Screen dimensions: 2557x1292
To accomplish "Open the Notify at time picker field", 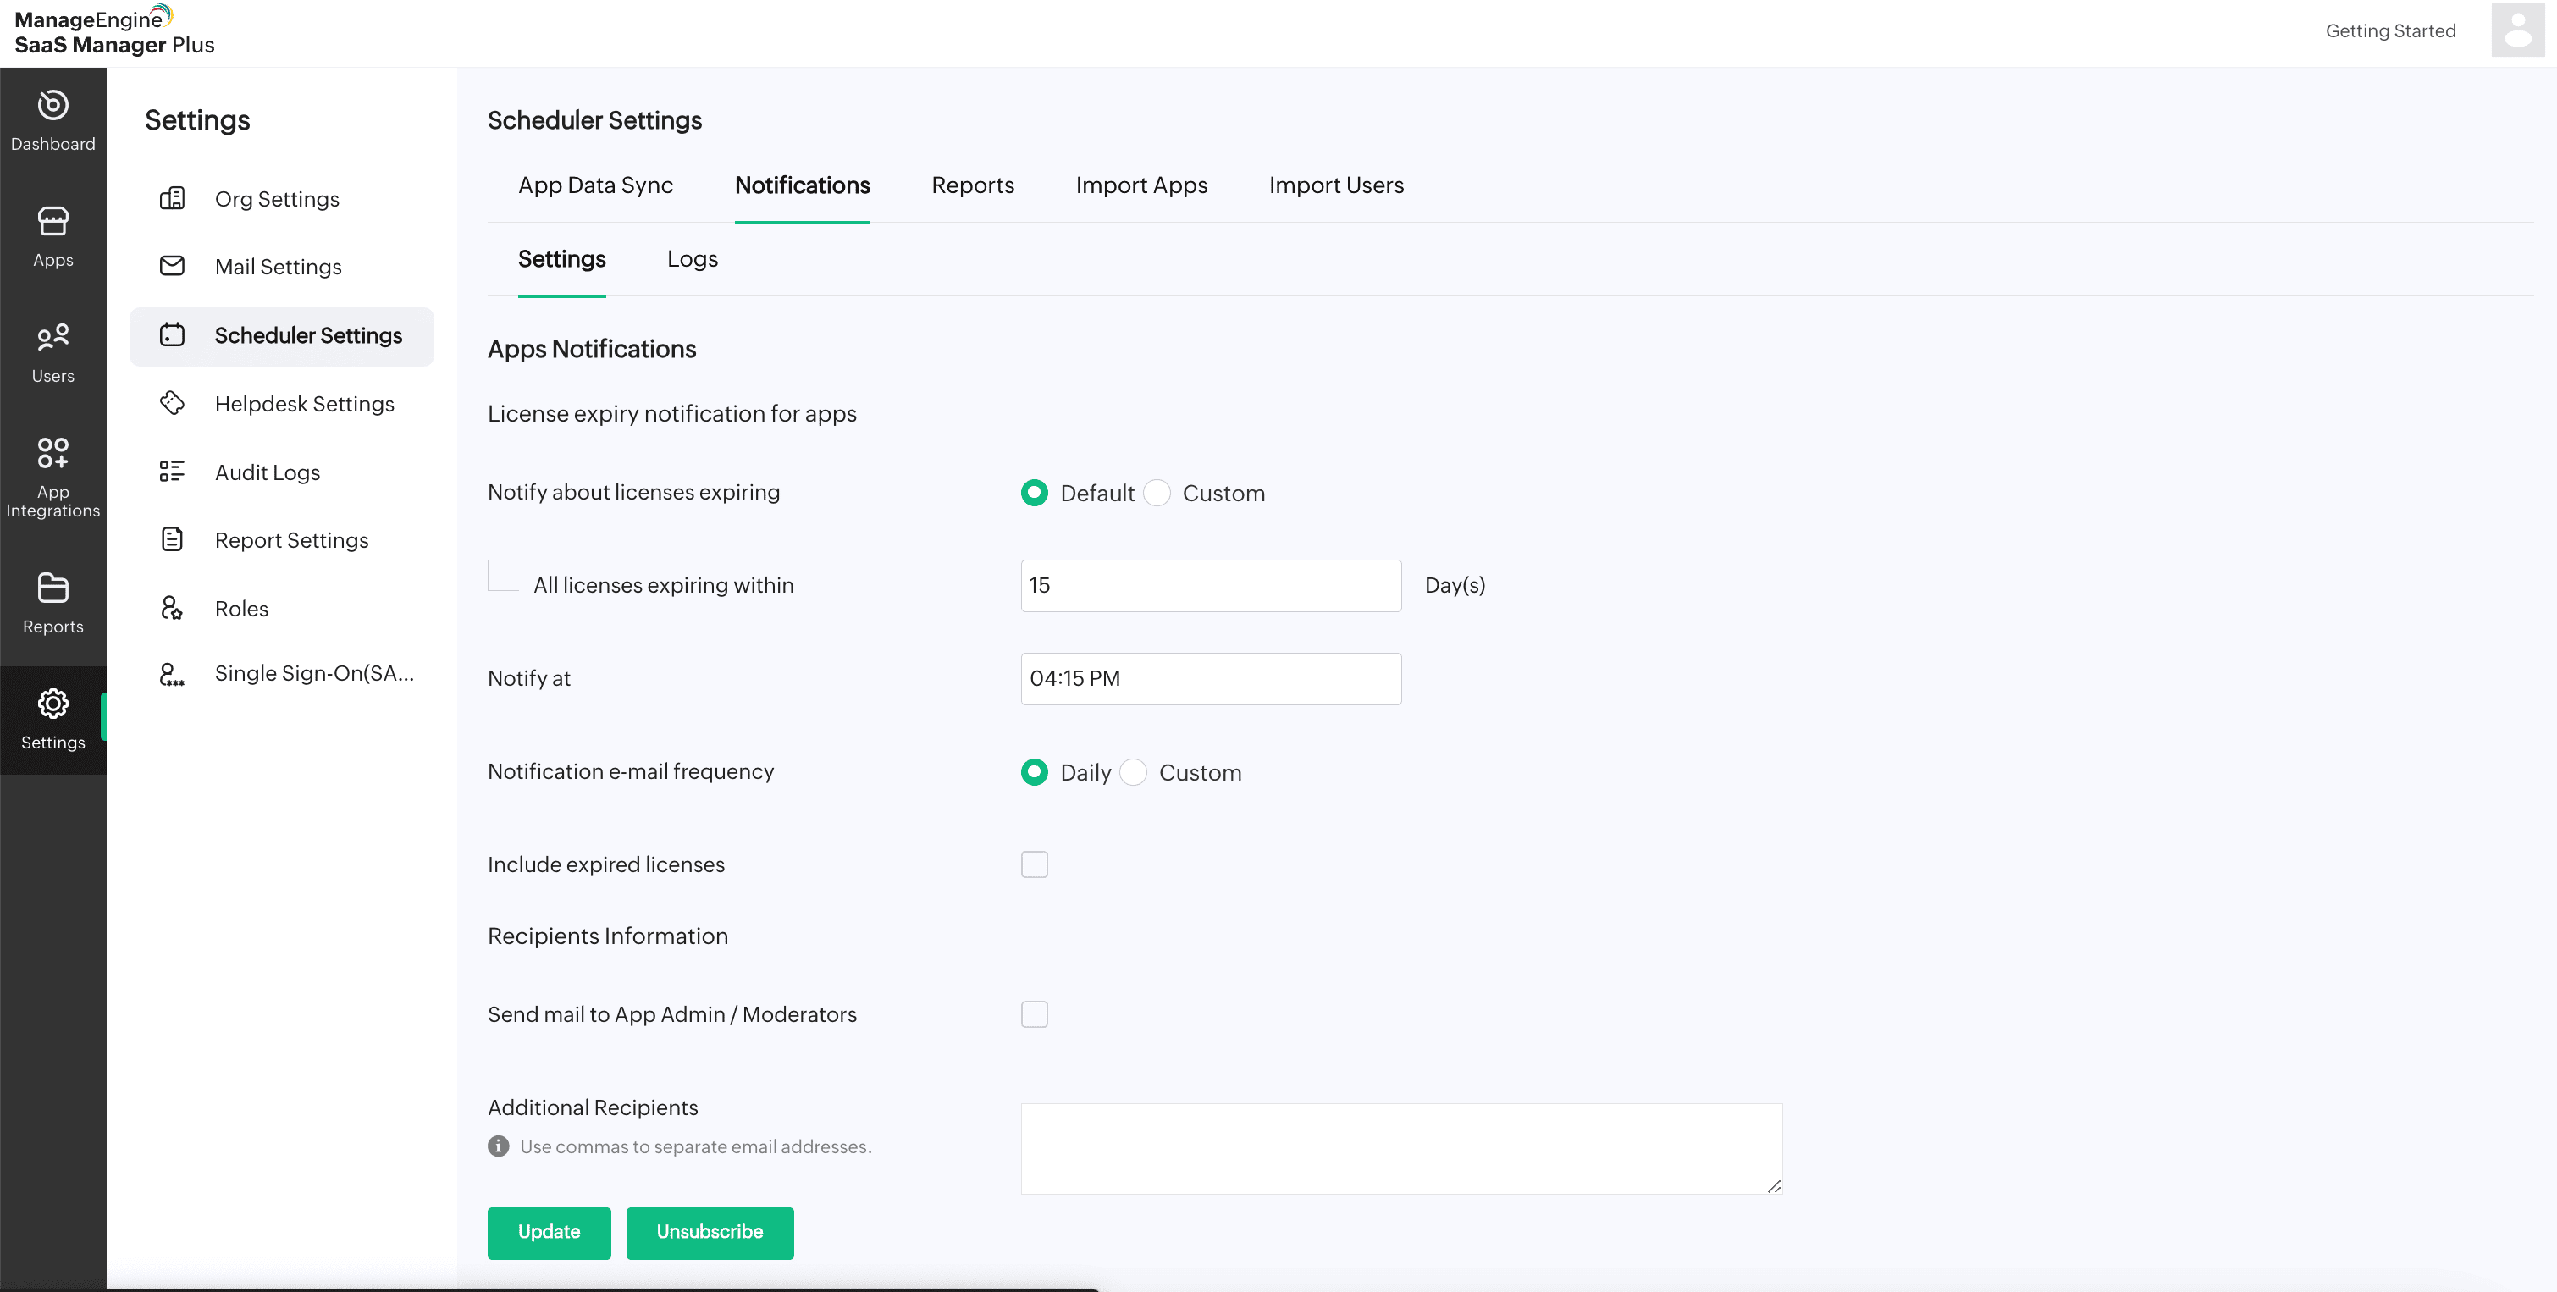I will coord(1210,679).
